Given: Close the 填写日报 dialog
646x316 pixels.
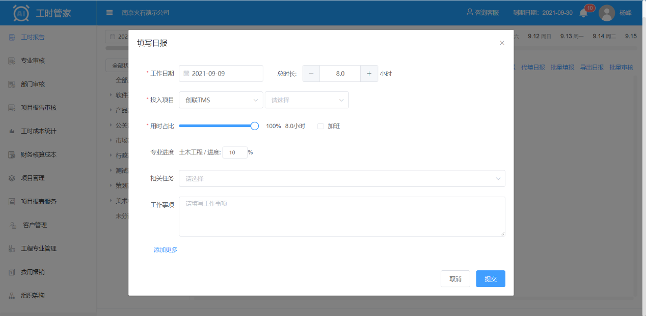Looking at the screenshot, I should 502,43.
